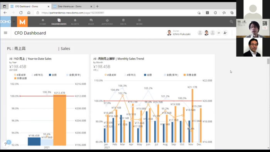Image resolution: width=270 pixels, height=152 pixels.
Task: Open Dashboards in Domo navigation
Action: tap(59, 22)
